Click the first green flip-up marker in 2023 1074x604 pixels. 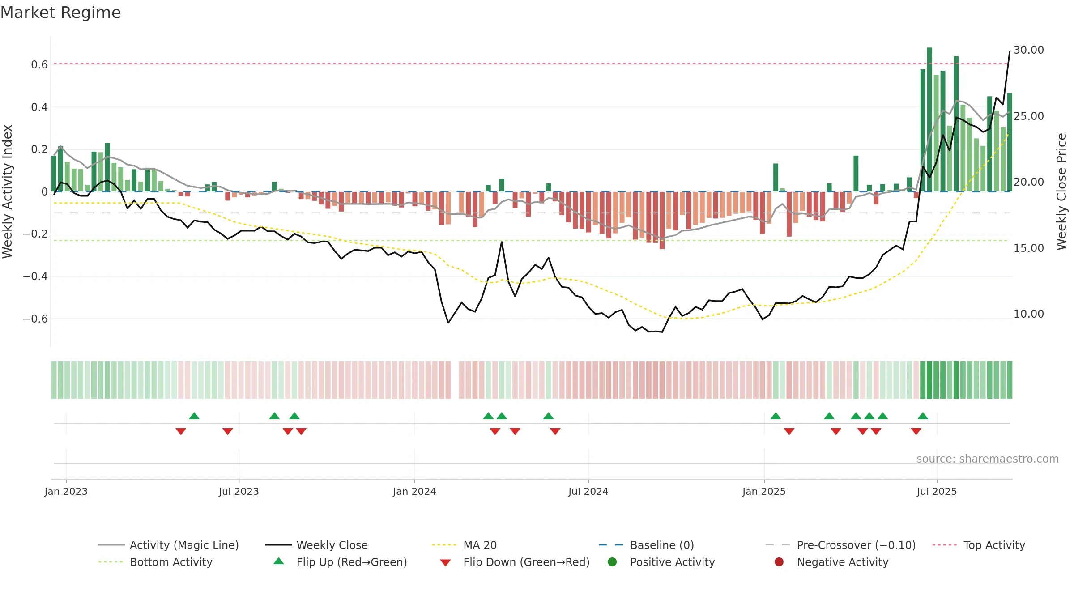click(194, 416)
